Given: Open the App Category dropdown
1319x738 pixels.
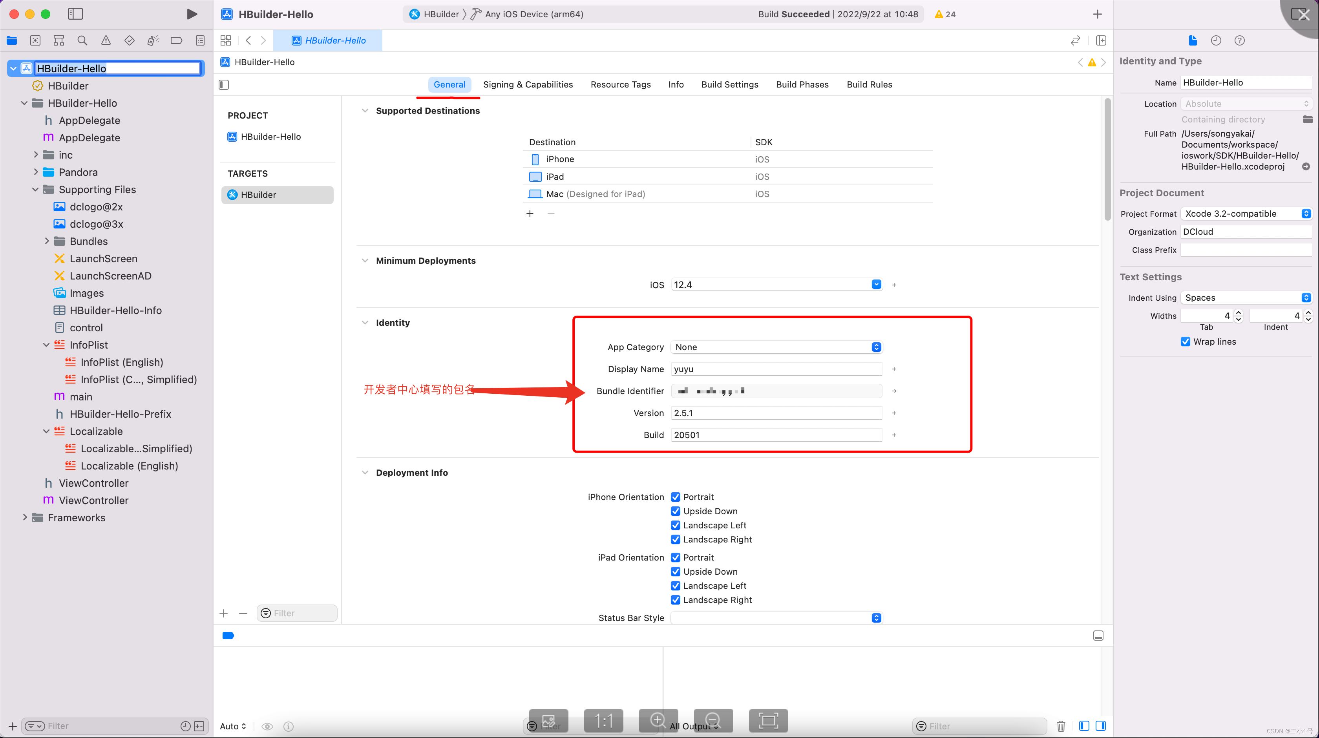Looking at the screenshot, I should [776, 347].
